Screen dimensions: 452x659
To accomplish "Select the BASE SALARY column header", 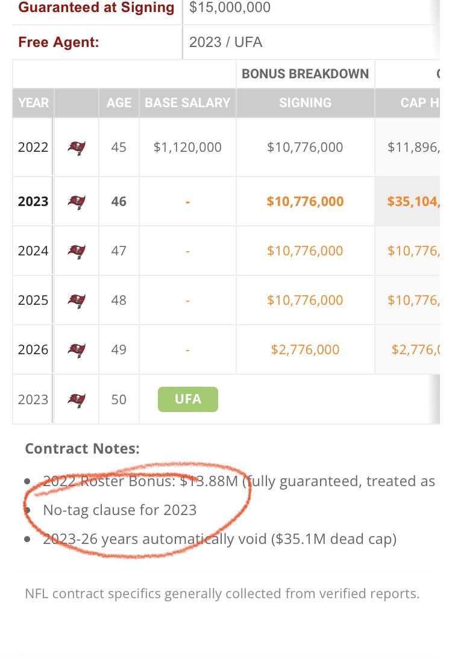I will (x=187, y=103).
